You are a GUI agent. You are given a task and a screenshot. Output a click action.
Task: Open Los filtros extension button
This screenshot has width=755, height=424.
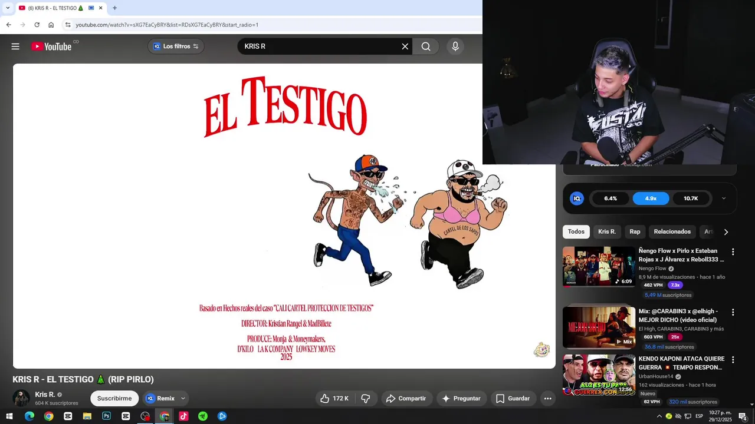click(176, 47)
